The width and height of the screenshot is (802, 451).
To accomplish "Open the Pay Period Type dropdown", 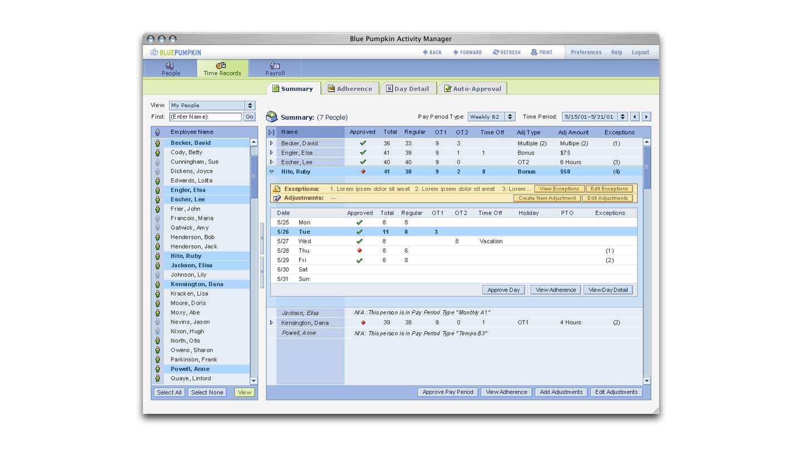I will (491, 117).
